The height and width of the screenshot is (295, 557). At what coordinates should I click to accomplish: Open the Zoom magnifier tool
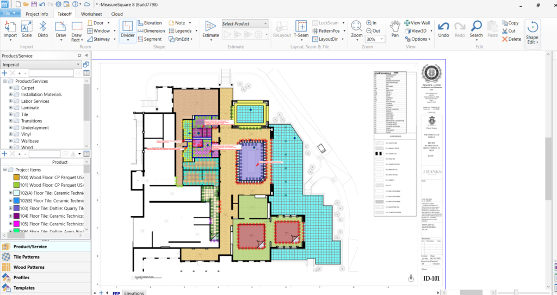coord(357,29)
